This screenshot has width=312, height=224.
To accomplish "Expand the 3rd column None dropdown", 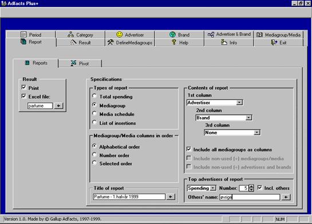I will pos(257,133).
